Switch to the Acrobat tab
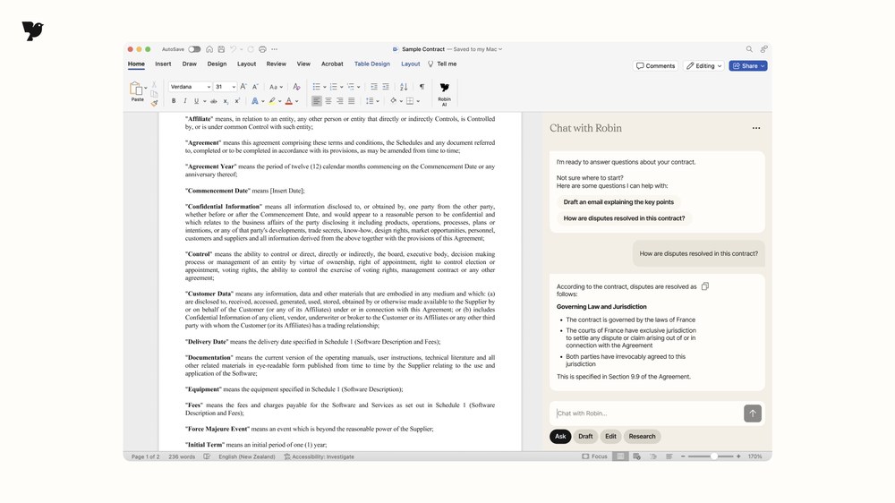This screenshot has height=503, width=895. pyautogui.click(x=332, y=64)
